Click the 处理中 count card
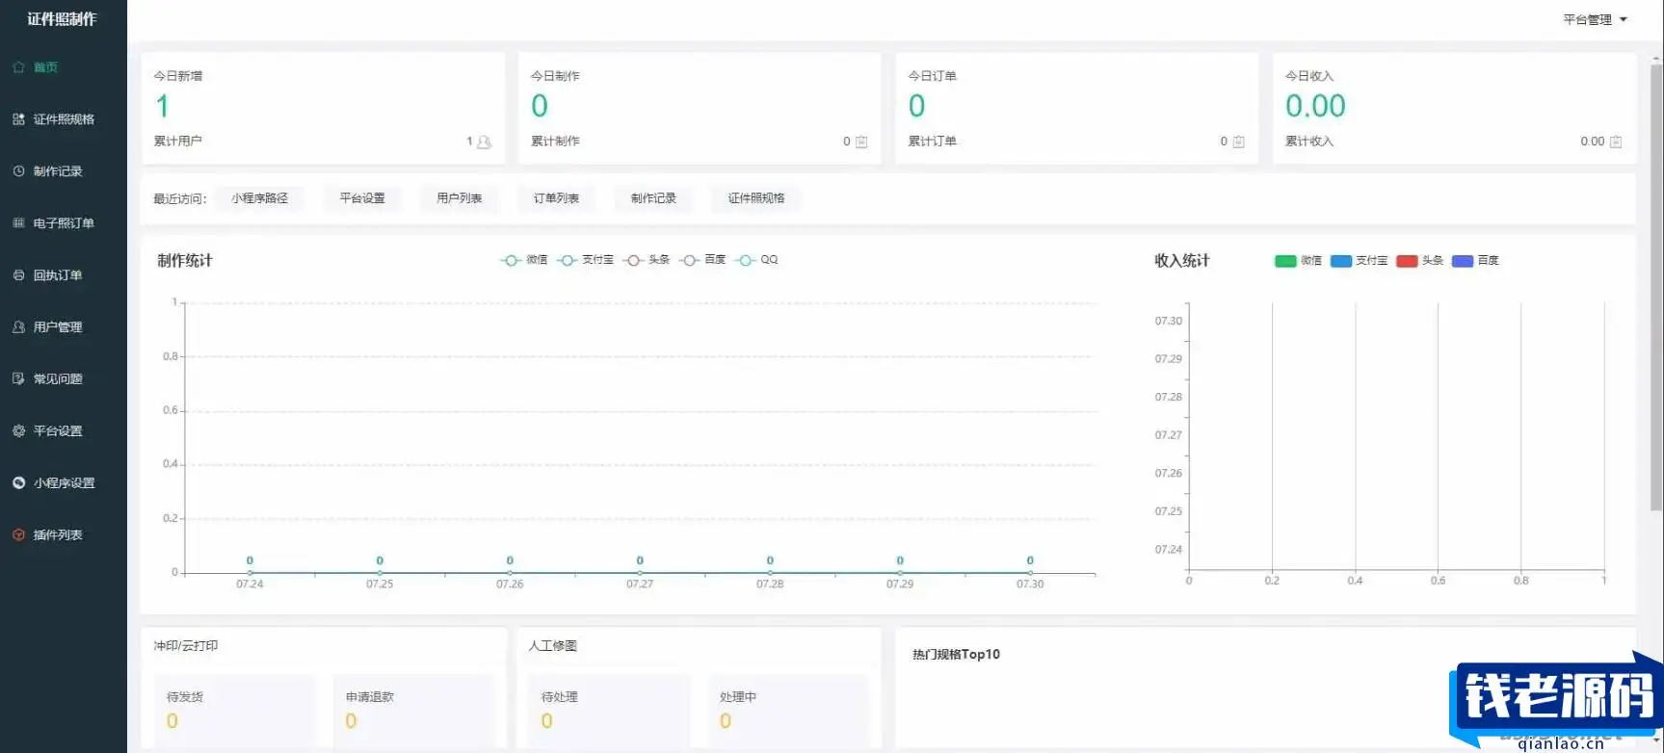 (787, 711)
